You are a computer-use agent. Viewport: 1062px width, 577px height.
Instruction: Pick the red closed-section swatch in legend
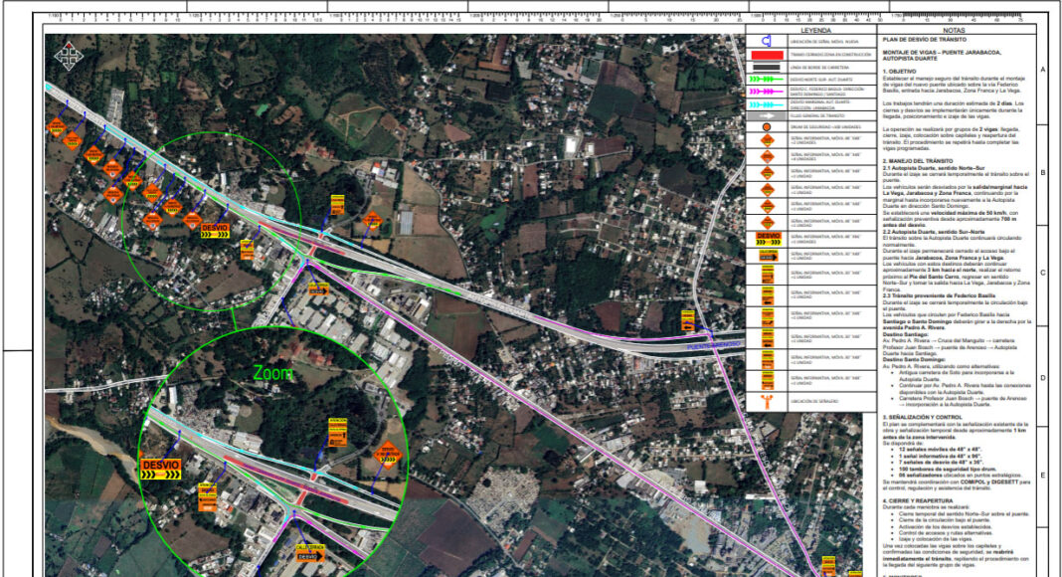[x=767, y=55]
